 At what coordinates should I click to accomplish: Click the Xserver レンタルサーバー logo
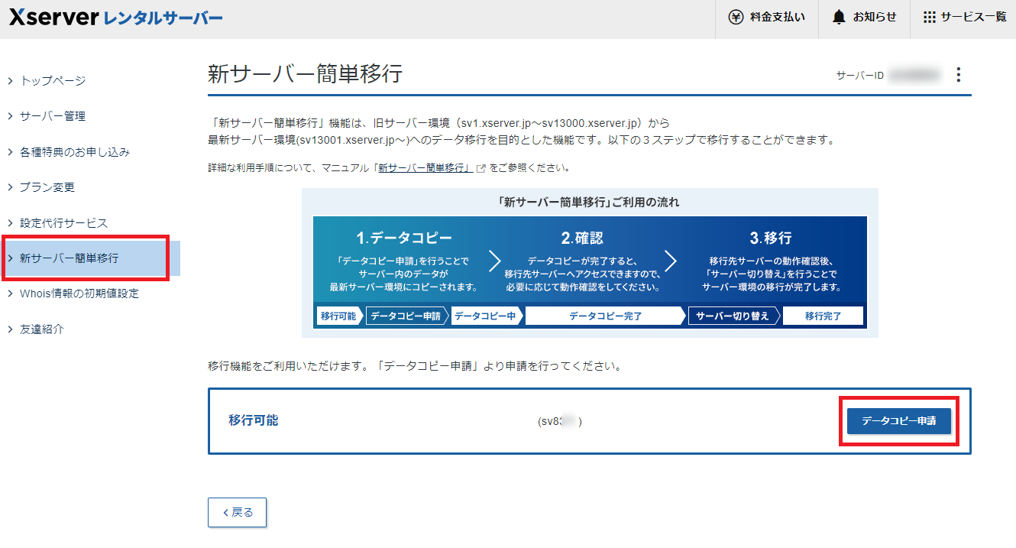click(116, 18)
